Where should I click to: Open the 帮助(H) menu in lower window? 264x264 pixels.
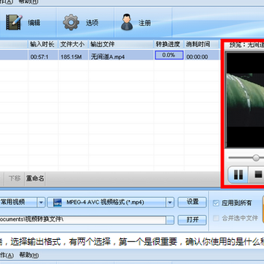coord(29,255)
